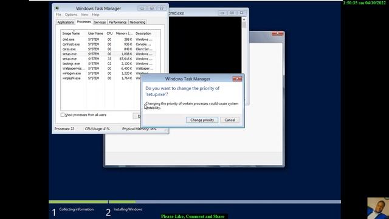The width and height of the screenshot is (389, 219).
Task: Close the cmd.exe window
Action: [242, 13]
